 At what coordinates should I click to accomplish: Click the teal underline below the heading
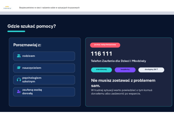point(16,31)
